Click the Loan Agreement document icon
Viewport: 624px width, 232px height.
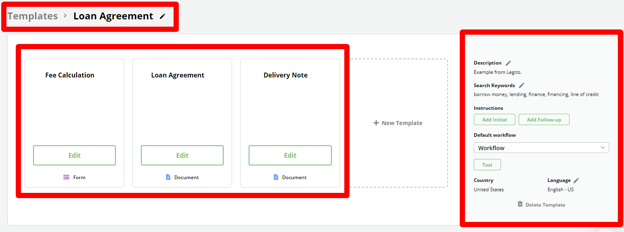click(x=168, y=177)
